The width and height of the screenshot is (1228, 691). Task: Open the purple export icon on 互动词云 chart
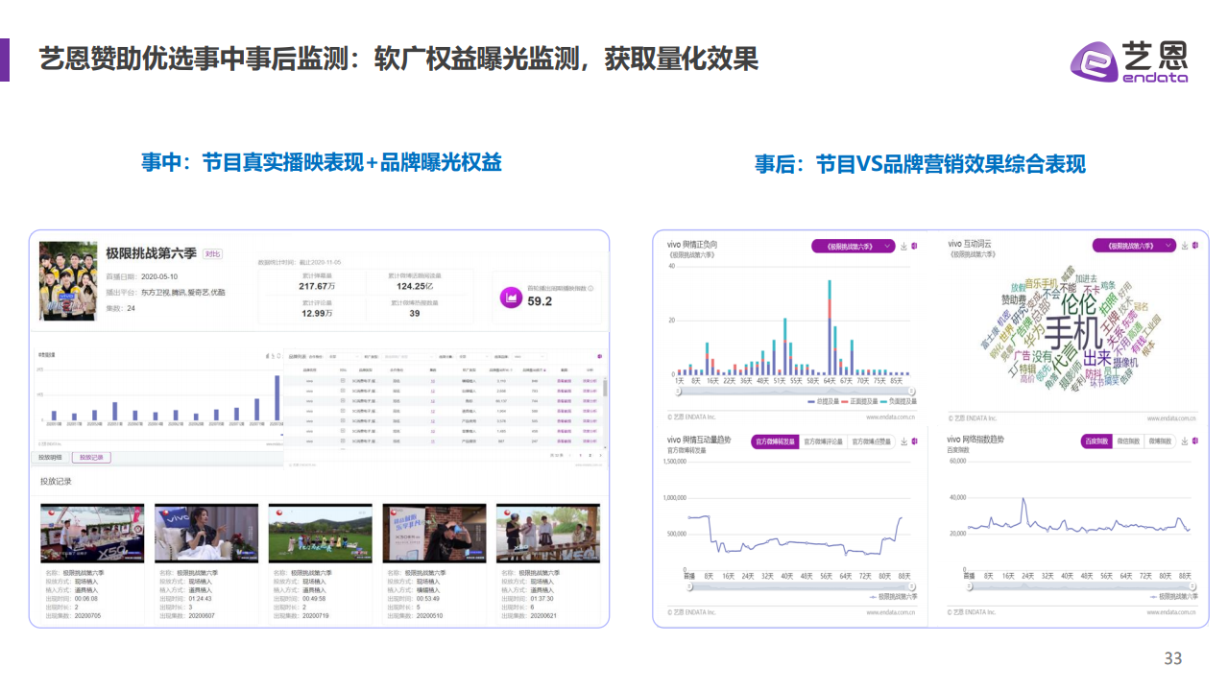pos(1195,246)
